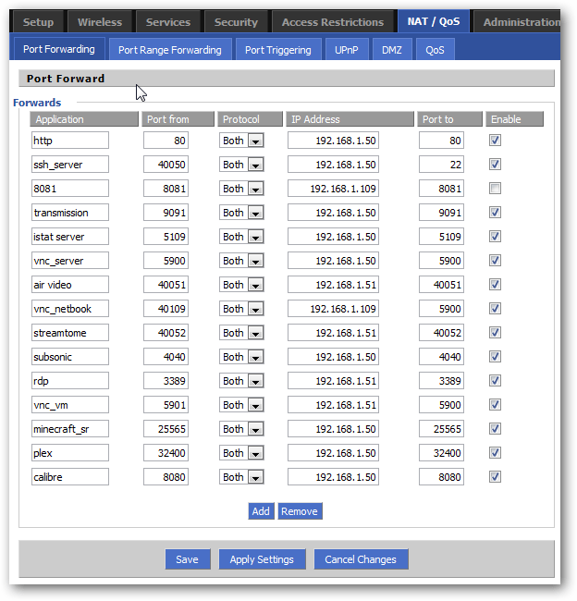Toggle Enable checkbox for istat server
This screenshot has height=601, width=577.
[495, 237]
